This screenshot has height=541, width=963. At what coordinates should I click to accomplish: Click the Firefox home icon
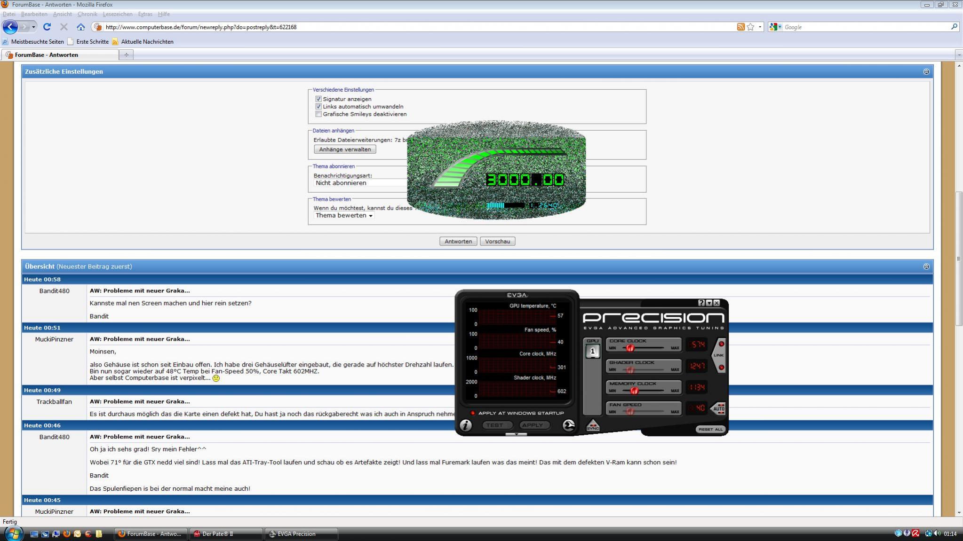(x=81, y=27)
